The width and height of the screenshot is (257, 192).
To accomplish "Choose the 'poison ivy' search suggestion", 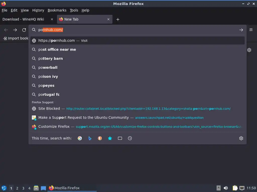I will 138,76.
